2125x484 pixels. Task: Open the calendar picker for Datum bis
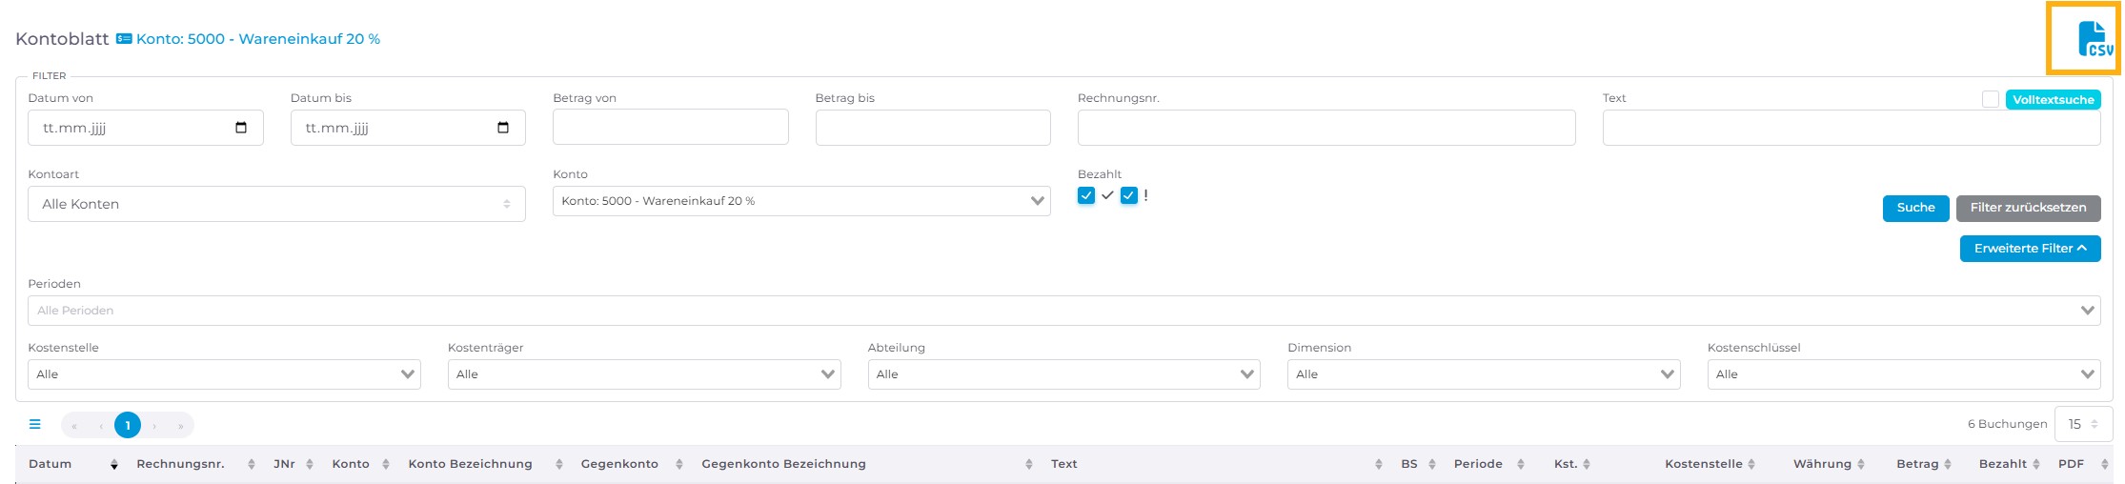[503, 128]
